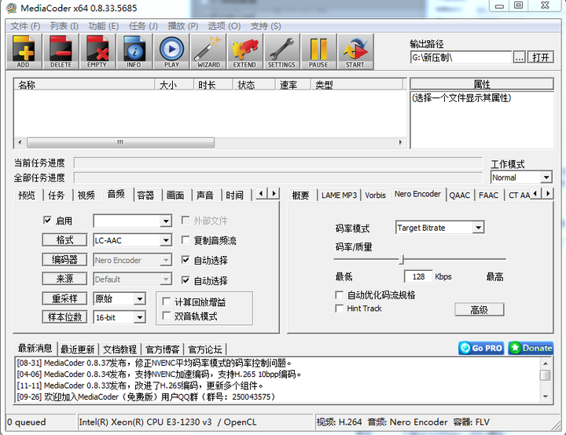Switch to the 视频 tab
Image resolution: width=566 pixels, height=435 pixels.
(86, 196)
